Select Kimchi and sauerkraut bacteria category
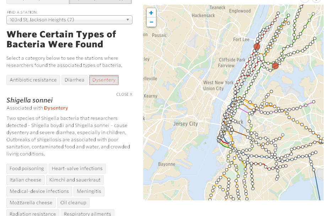The image size is (330, 216). tap(75, 180)
